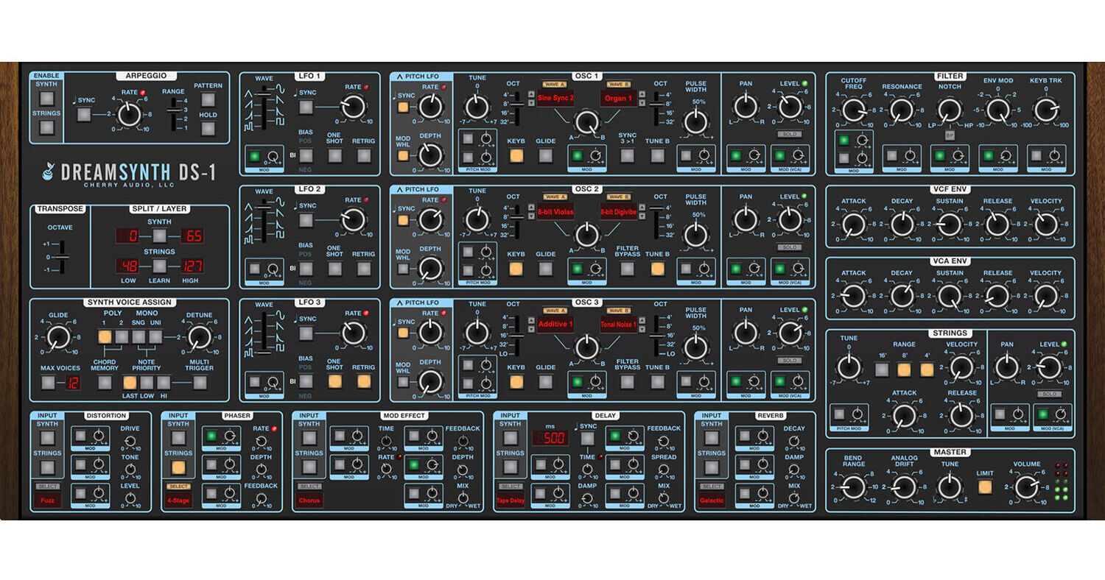This screenshot has width=1105, height=580.
Task: Toggle KEYB on OSC 1
Action: tap(516, 157)
